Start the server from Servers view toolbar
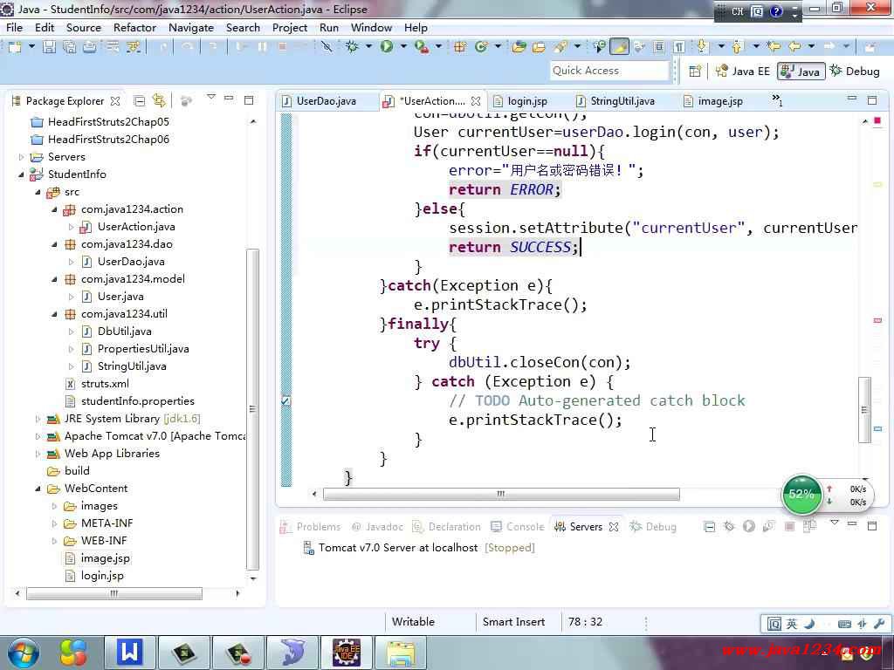894x670 pixels. coord(748,527)
